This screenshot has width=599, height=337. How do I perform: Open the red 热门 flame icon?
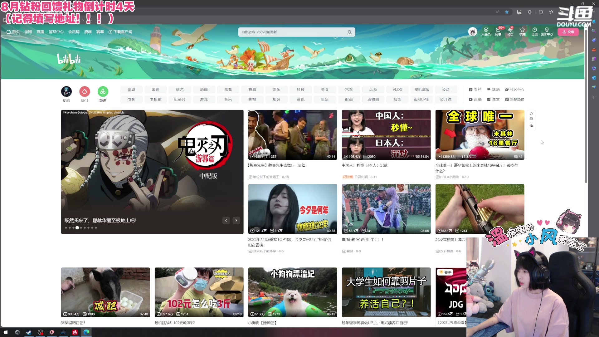tap(85, 92)
